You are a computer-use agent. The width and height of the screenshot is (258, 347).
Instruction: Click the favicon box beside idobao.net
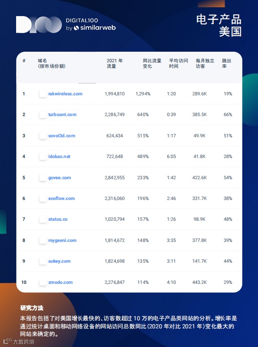tap(43, 156)
